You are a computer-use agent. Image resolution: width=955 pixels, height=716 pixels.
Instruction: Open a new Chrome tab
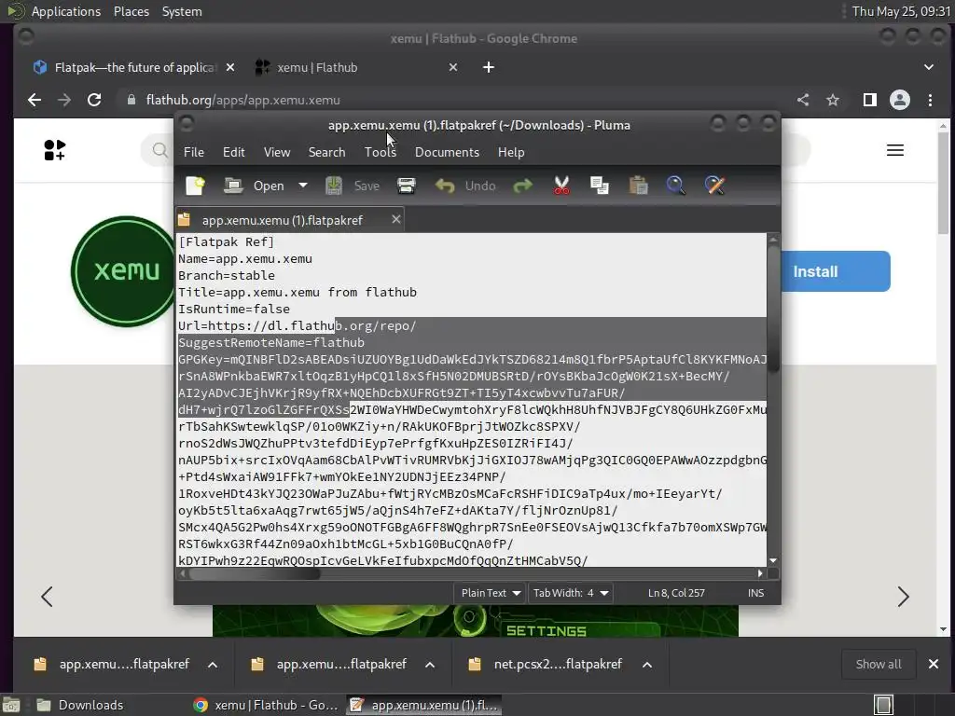(x=489, y=67)
